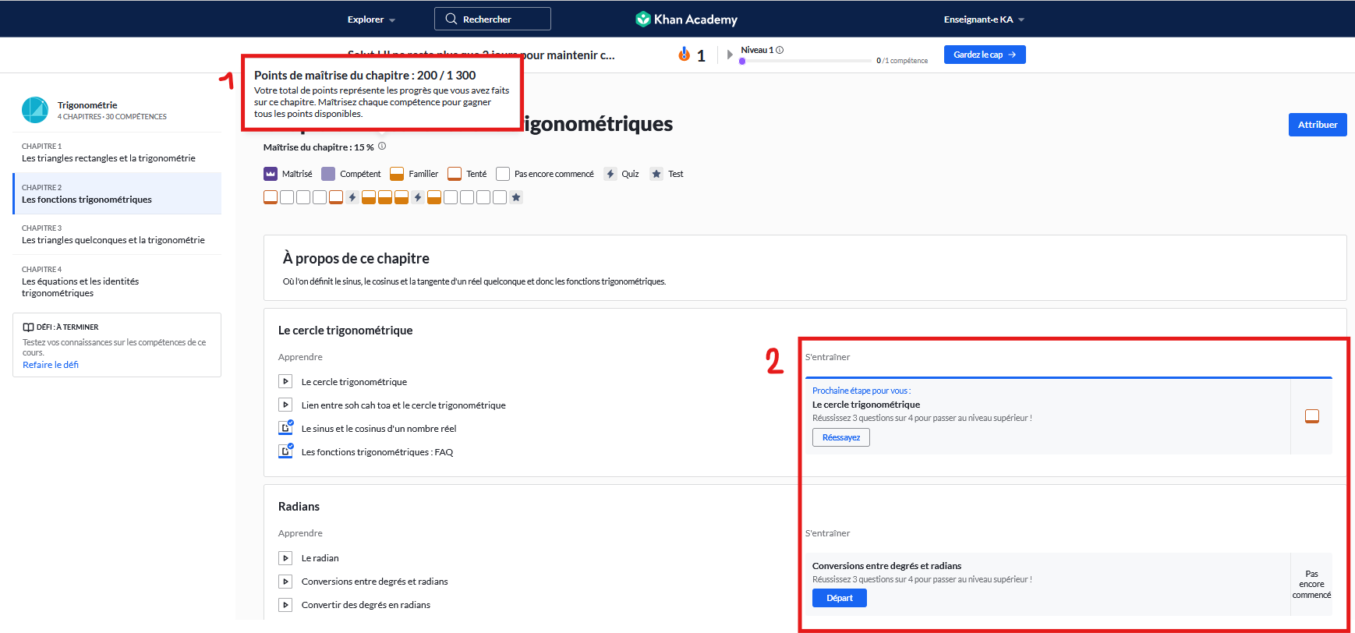Click the Refaire le défi link
Viewport: 1355px width, 633px height.
[51, 365]
